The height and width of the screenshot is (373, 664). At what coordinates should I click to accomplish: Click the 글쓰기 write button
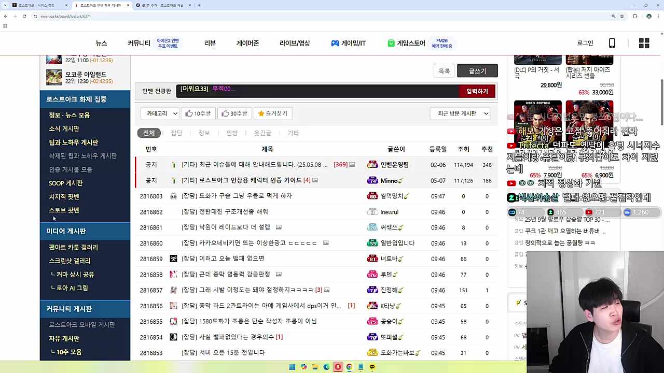click(x=477, y=71)
